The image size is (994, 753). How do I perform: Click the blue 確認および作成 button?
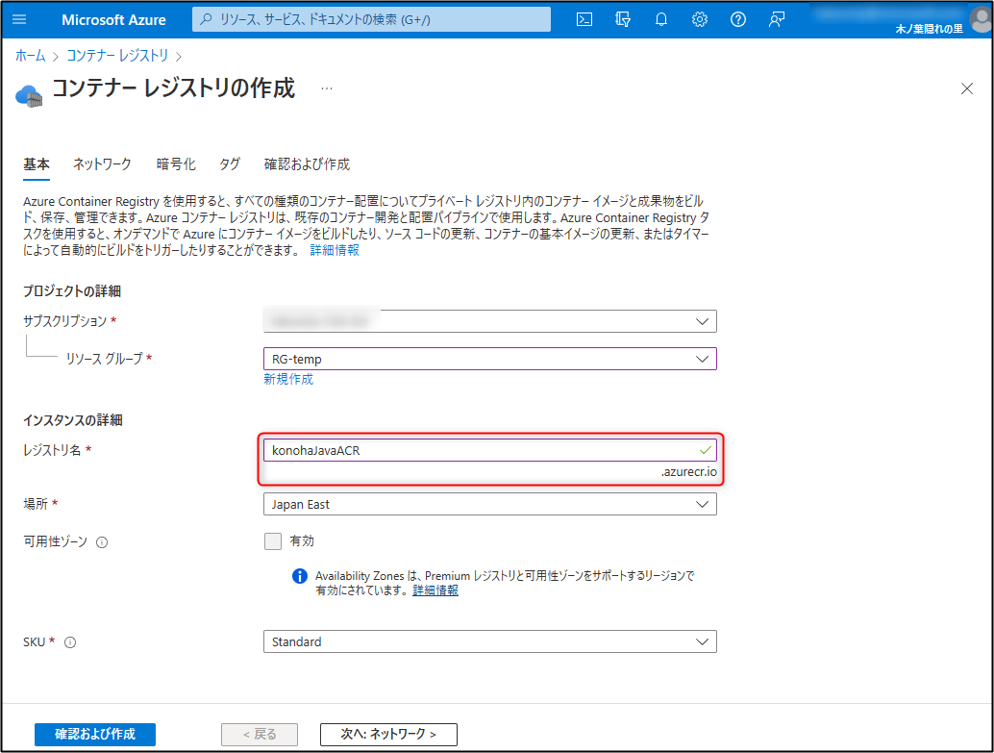[x=95, y=734]
